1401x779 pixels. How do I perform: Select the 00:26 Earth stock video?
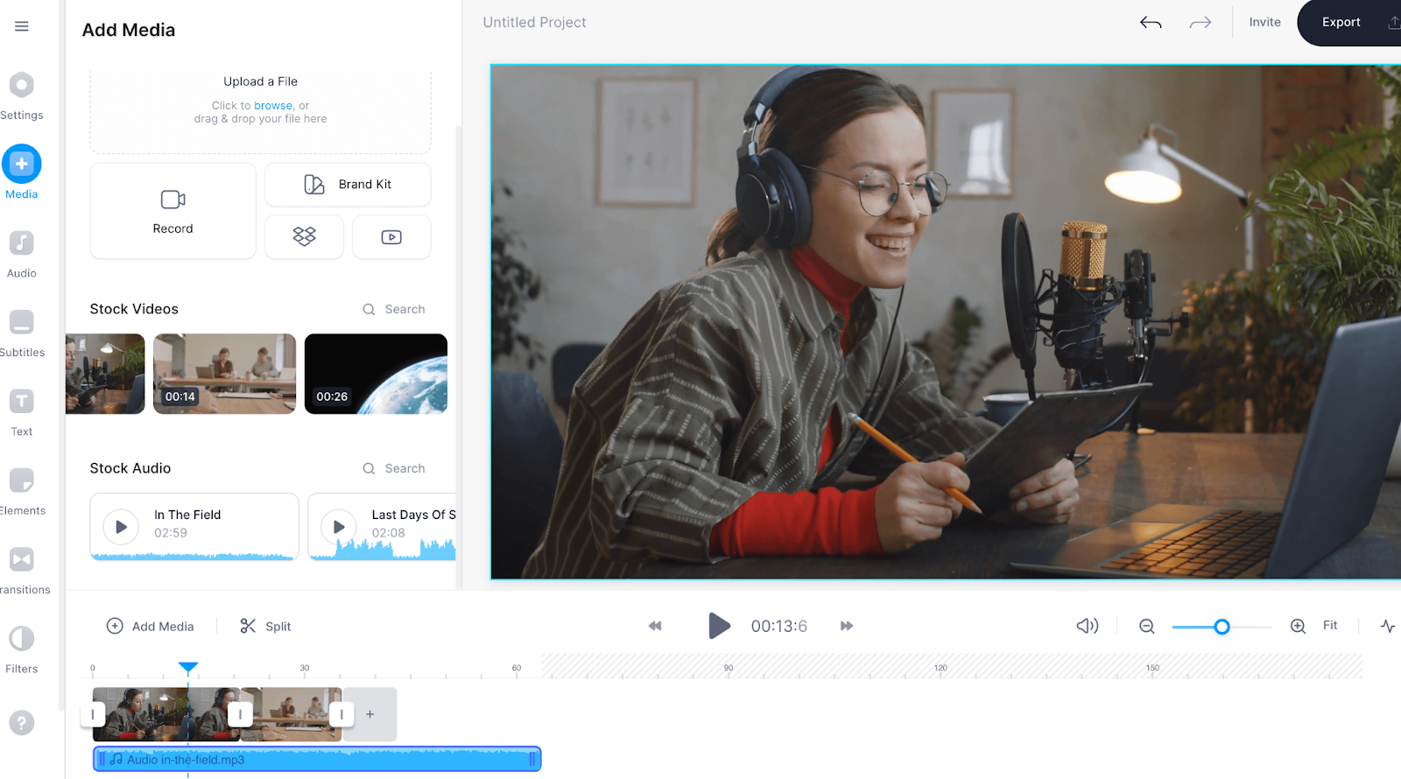376,374
